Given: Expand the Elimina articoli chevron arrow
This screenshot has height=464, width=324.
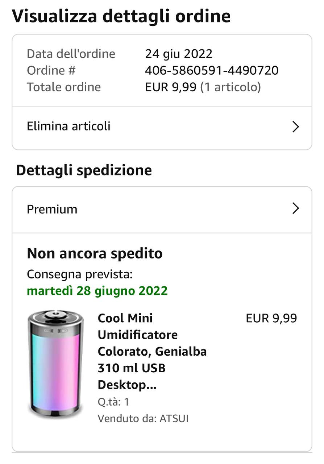Looking at the screenshot, I should [x=296, y=127].
